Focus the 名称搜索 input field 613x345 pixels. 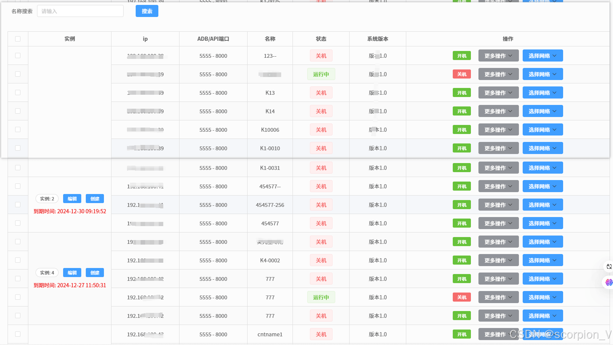click(80, 11)
